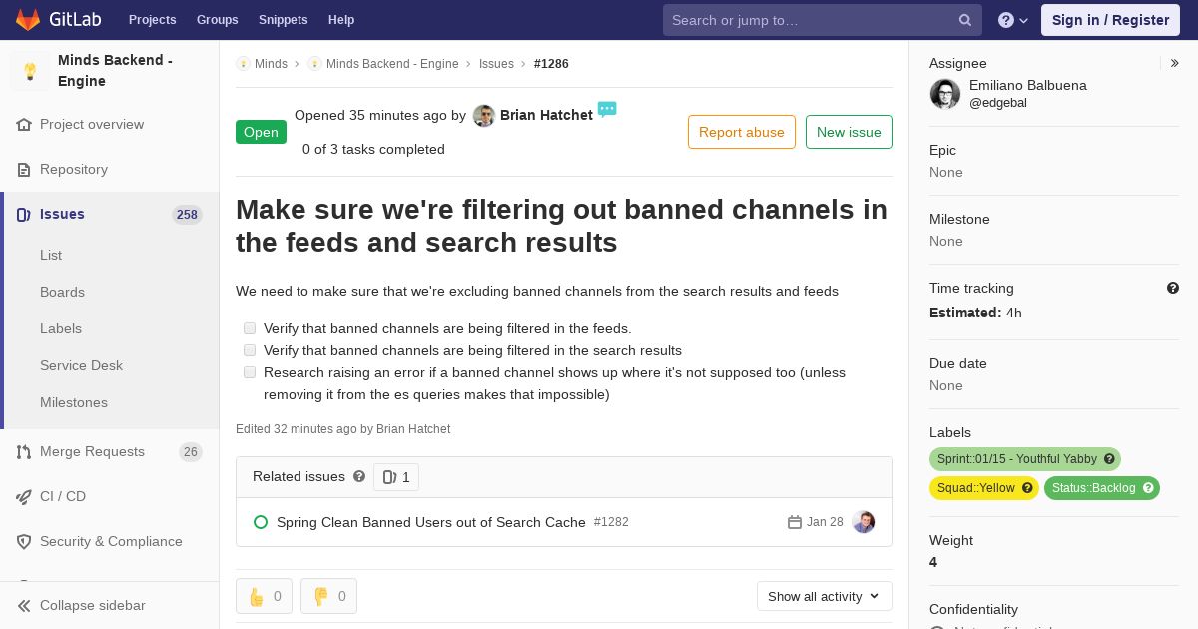Click the yellow Squad::Yellow label

[x=984, y=488]
